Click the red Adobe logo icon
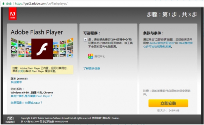Image resolution: width=204 pixels, height=125 pixels. click(x=13, y=14)
